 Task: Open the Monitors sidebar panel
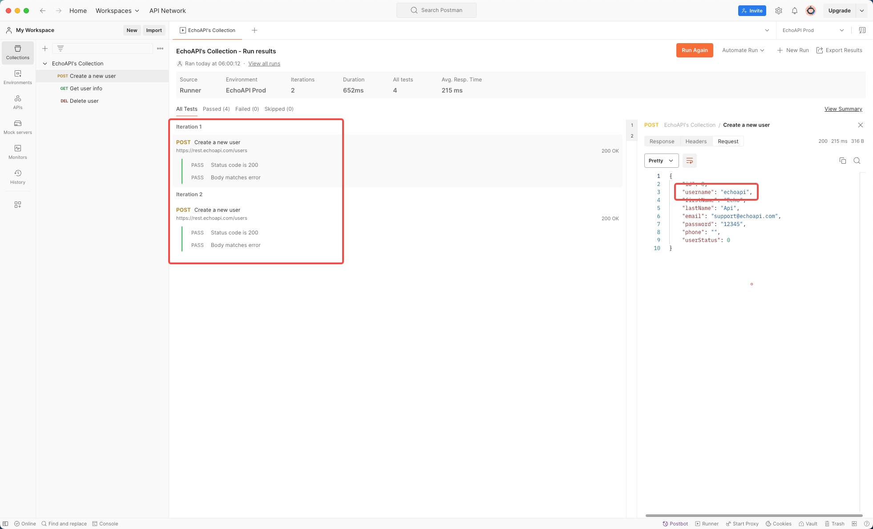[x=18, y=152]
